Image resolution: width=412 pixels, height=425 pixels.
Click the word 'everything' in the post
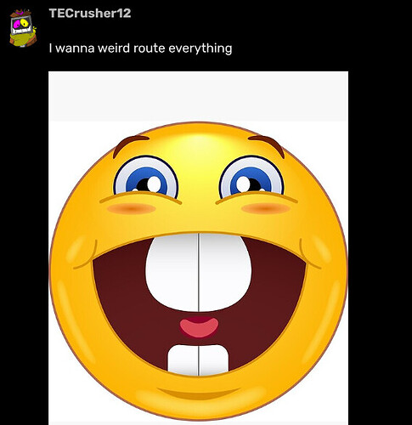(x=200, y=48)
